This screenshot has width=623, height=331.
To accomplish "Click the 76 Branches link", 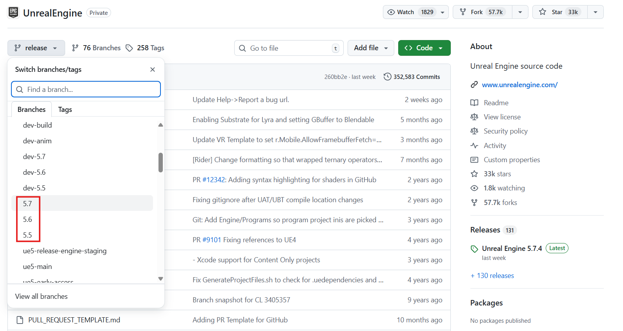I will [96, 48].
